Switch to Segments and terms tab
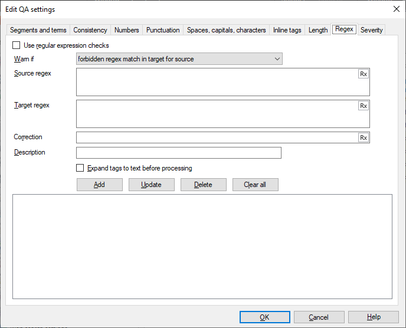The width and height of the screenshot is (406, 328). (38, 30)
